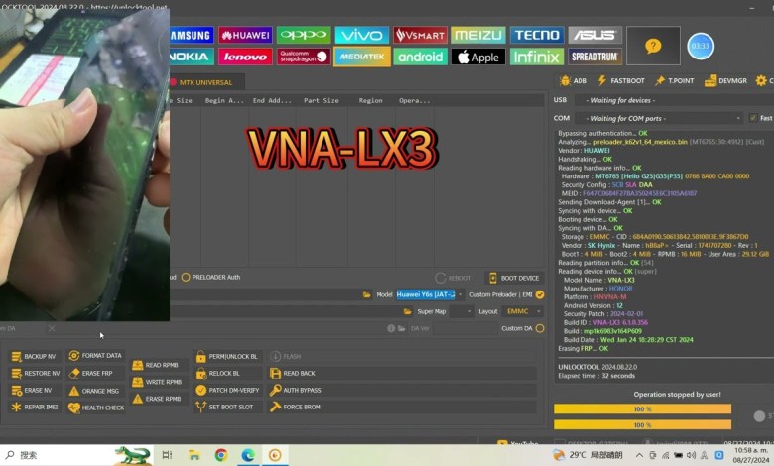Open the DEVMGR device manager

pos(725,80)
